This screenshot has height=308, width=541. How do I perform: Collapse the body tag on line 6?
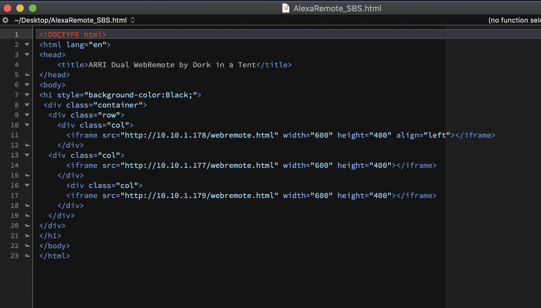(x=27, y=85)
